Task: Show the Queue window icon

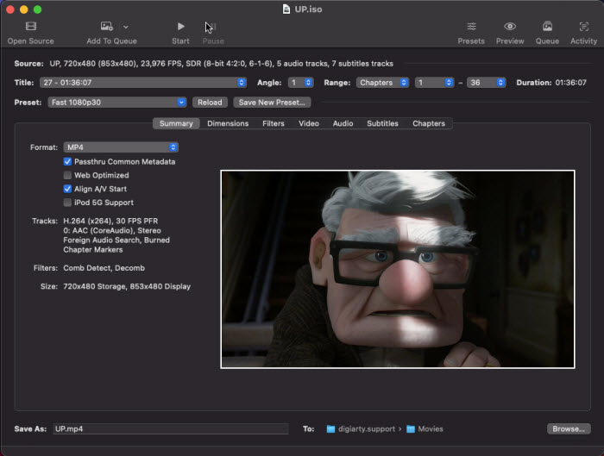Action: pyautogui.click(x=547, y=26)
